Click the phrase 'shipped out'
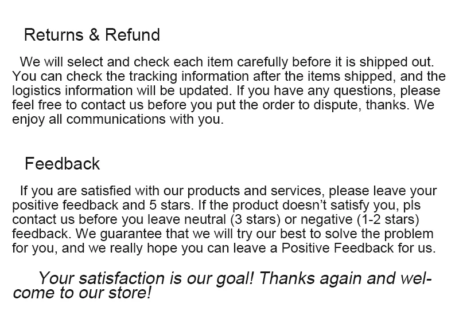The width and height of the screenshot is (459, 331). [x=396, y=62]
